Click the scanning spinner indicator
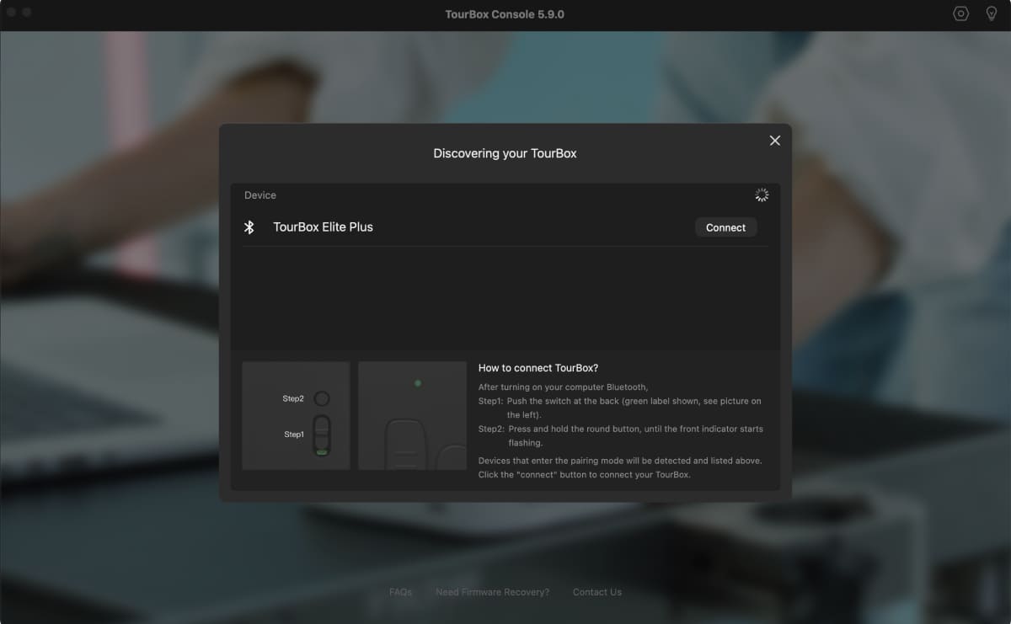1011x624 pixels. point(762,195)
